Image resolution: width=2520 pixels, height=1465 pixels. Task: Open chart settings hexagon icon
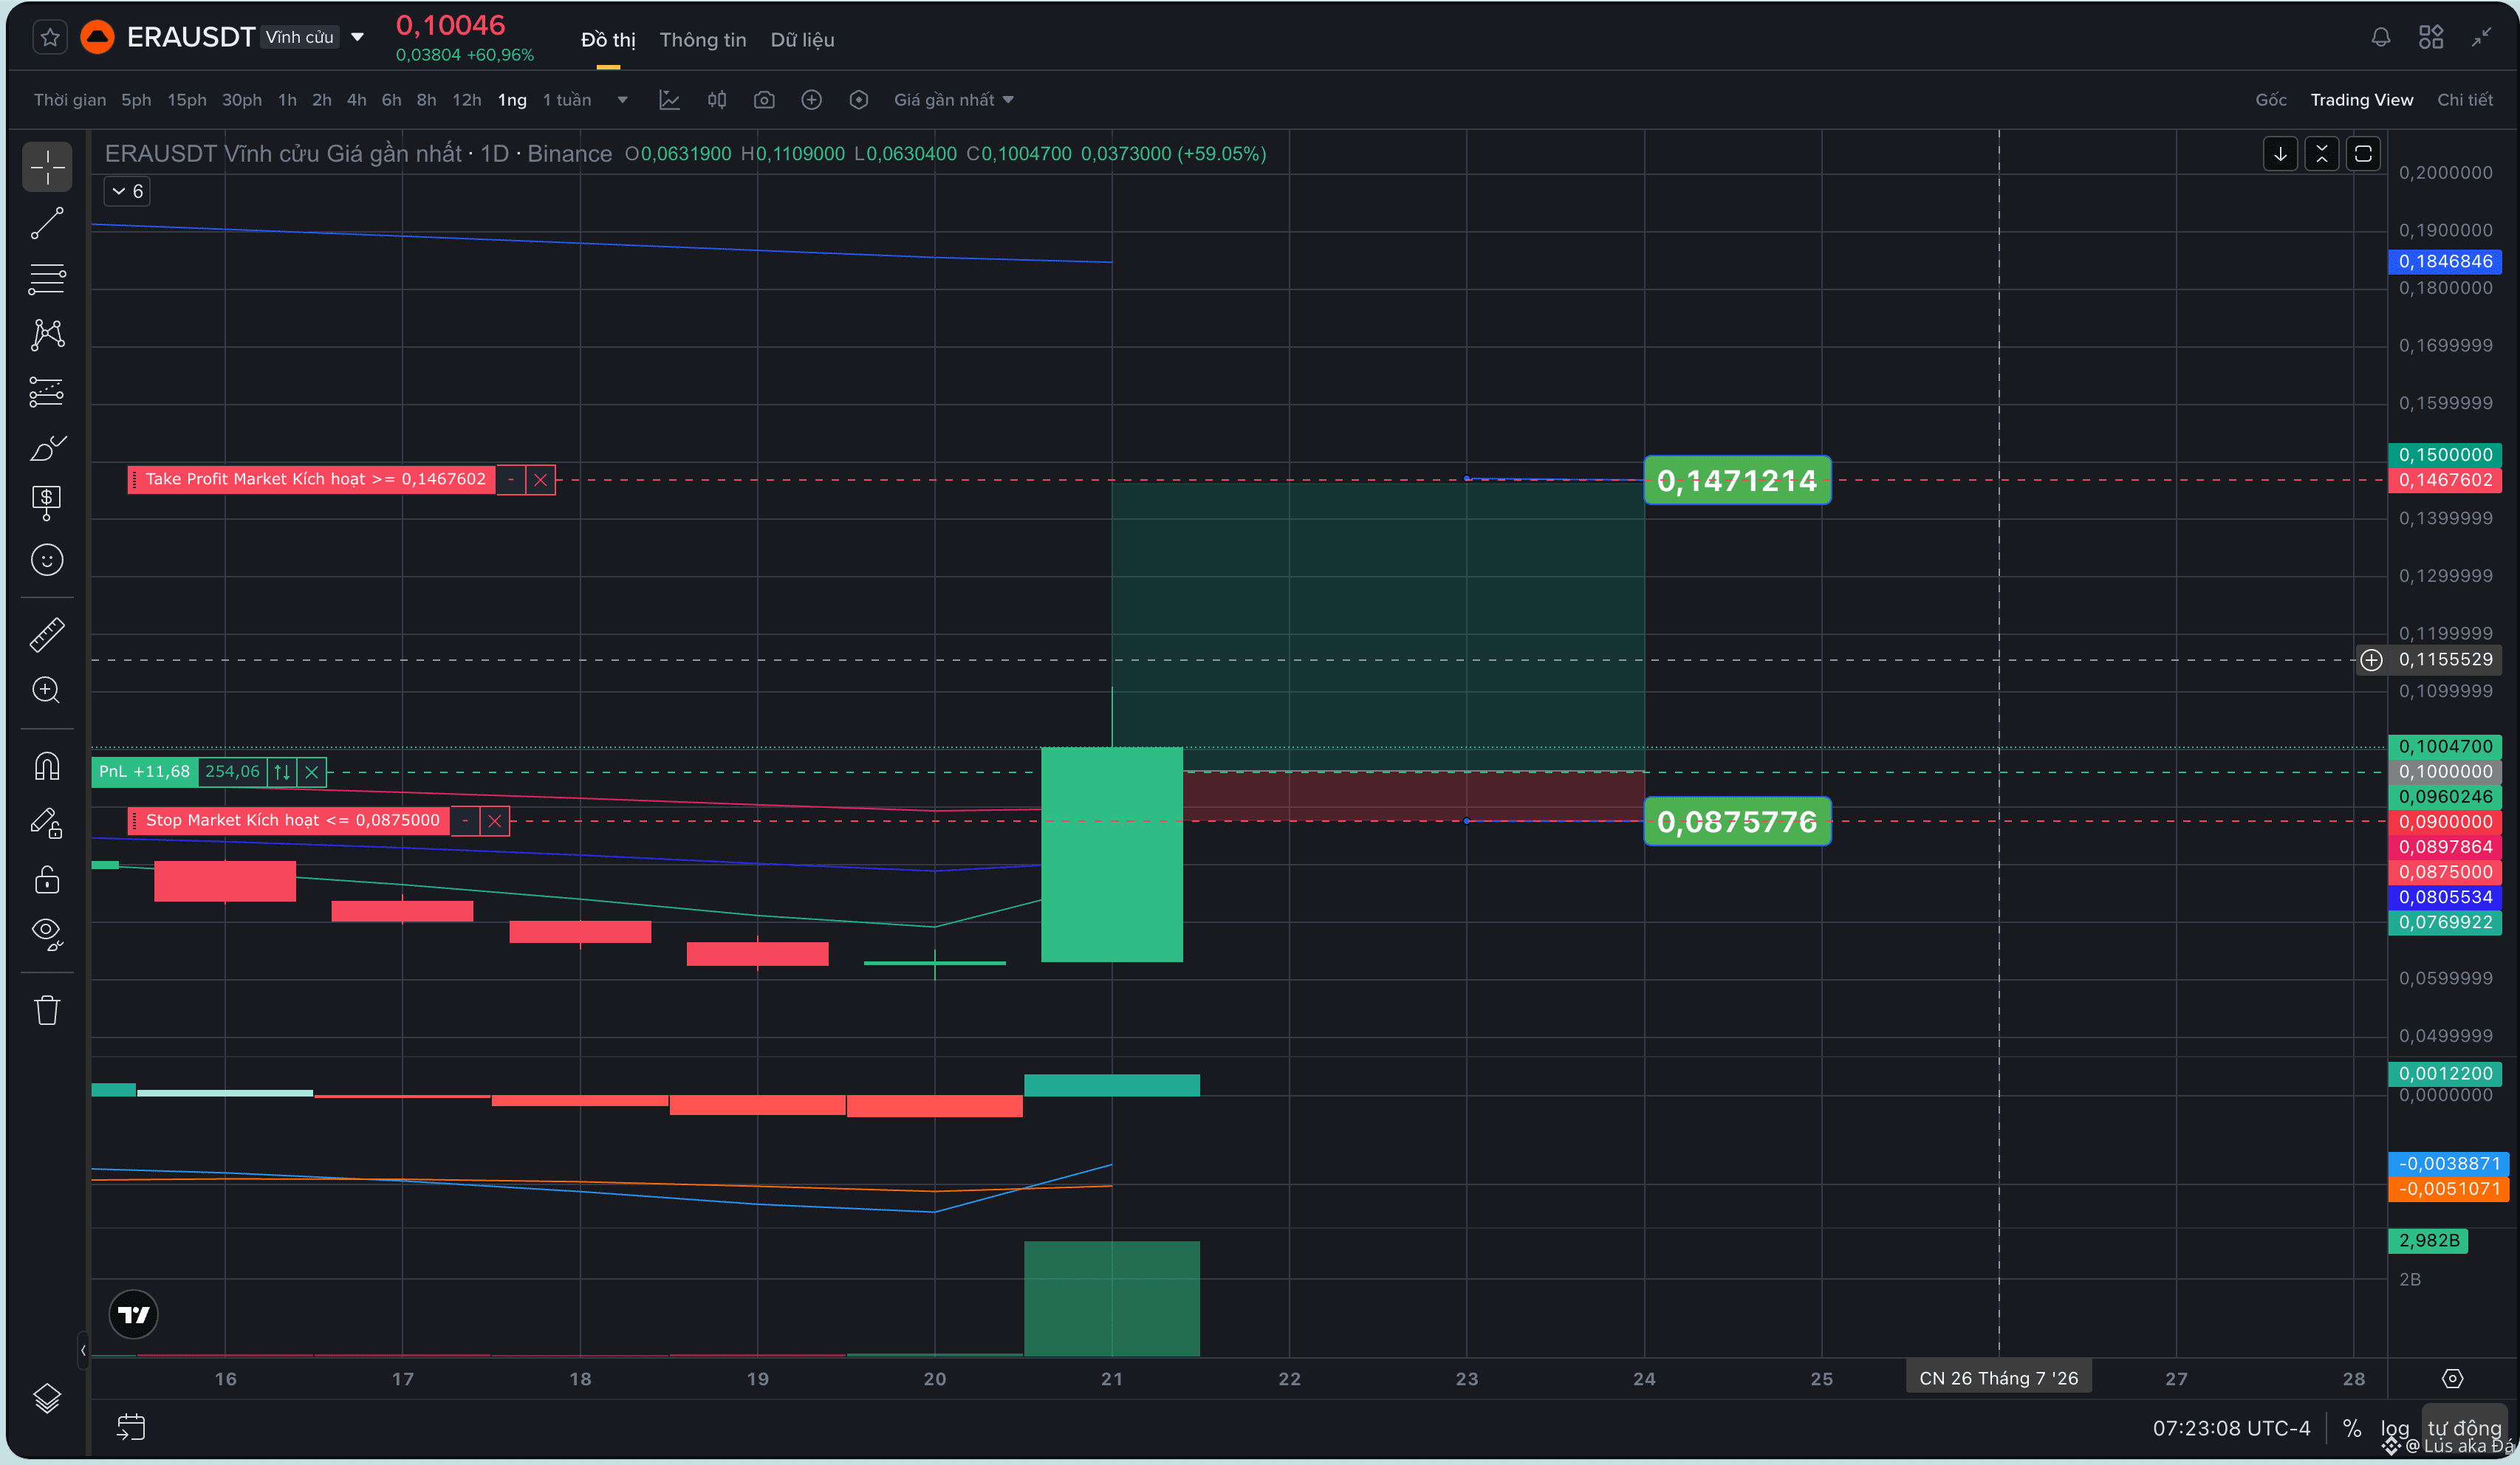point(858,100)
